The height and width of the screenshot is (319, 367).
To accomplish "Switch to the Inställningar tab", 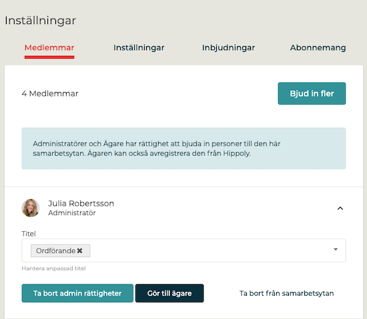I will pos(139,48).
